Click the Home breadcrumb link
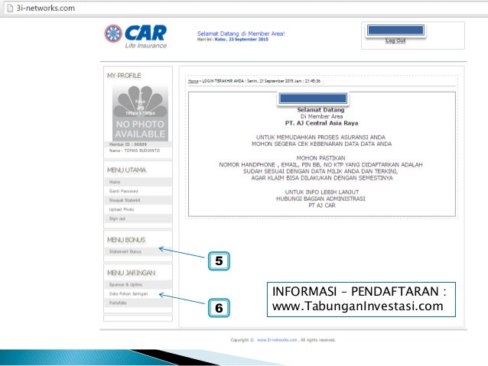The image size is (488, 366). tap(193, 81)
